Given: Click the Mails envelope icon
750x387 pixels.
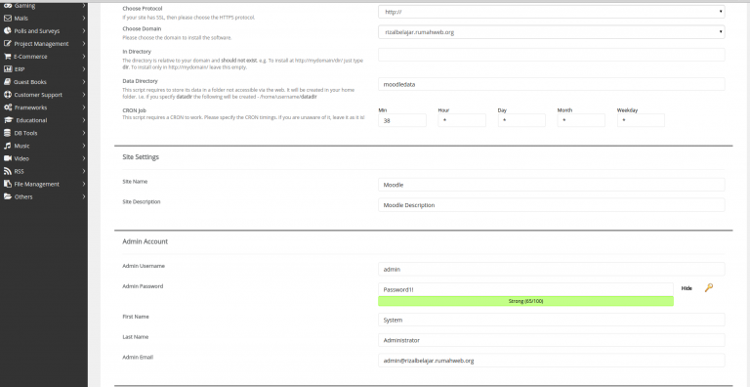Looking at the screenshot, I should [x=7, y=19].
